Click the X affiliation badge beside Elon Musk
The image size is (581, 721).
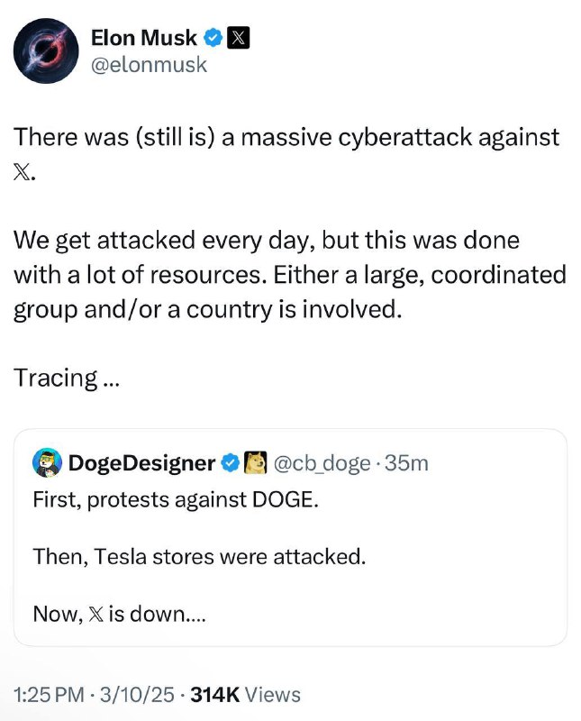coord(238,37)
